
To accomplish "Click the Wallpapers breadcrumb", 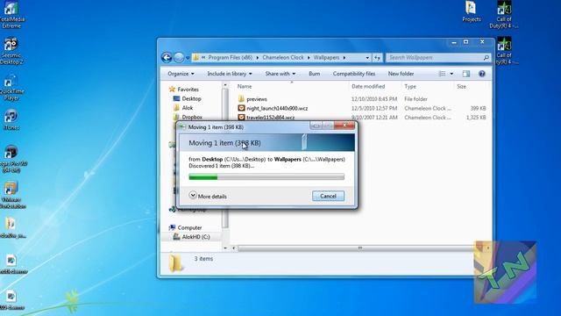I will 326,57.
